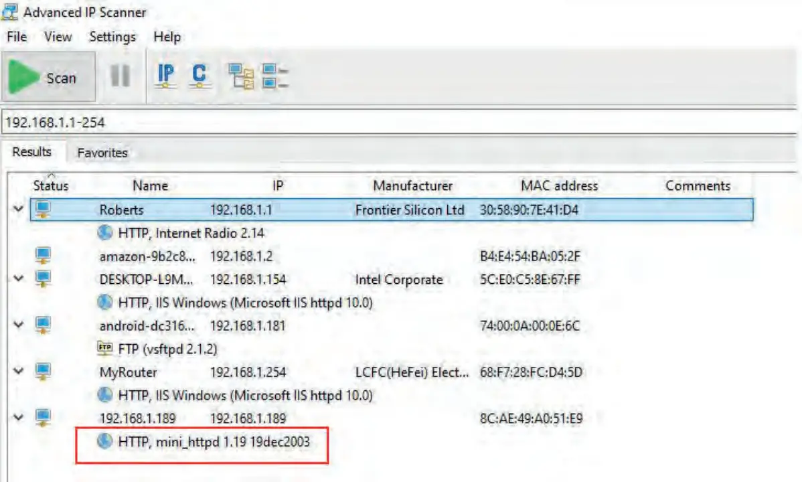Open HTTP, Internet Radio 2.14 service
802x482 pixels.
pos(191,233)
